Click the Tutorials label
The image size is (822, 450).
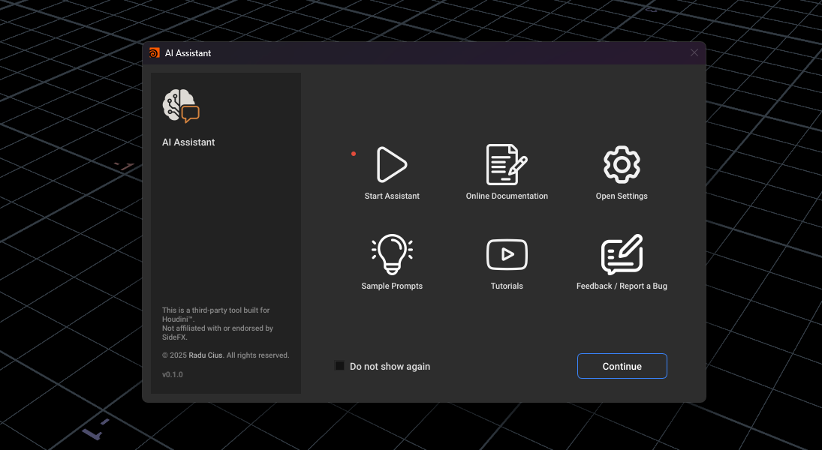(x=507, y=286)
